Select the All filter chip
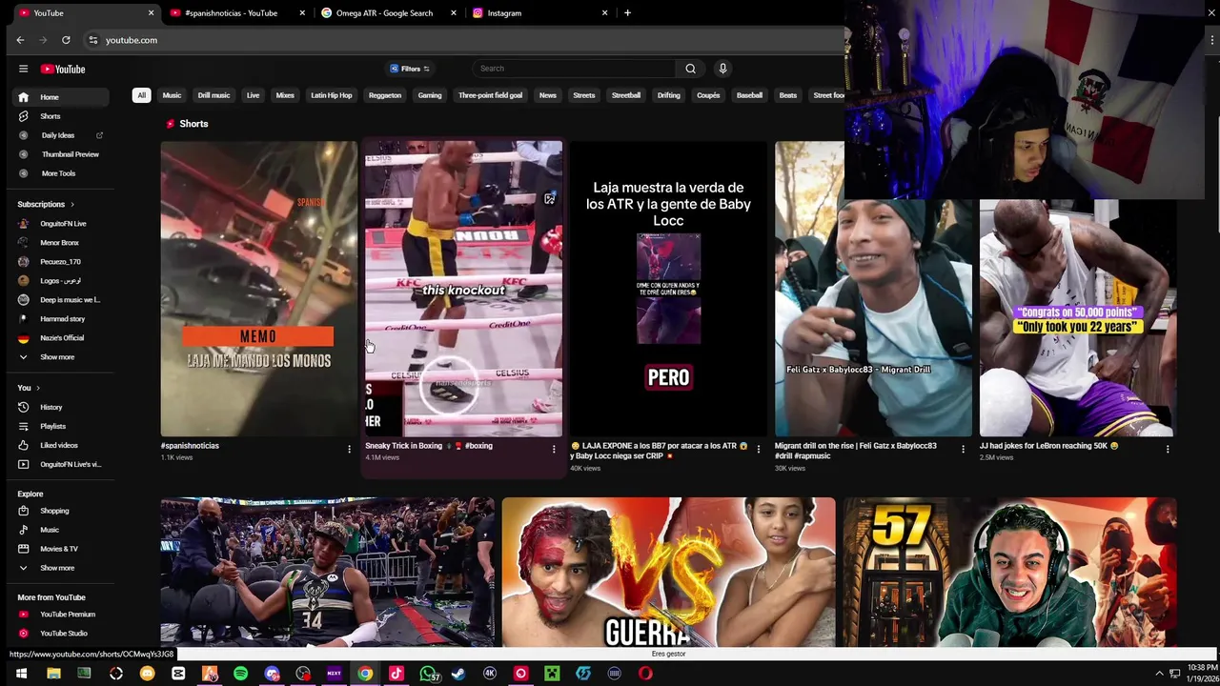This screenshot has width=1220, height=686. (x=141, y=95)
